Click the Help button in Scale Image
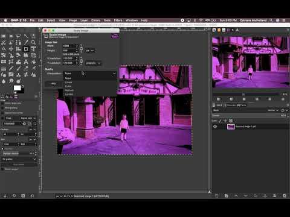Image resolution: width=290 pixels, height=217 pixels. (53, 83)
